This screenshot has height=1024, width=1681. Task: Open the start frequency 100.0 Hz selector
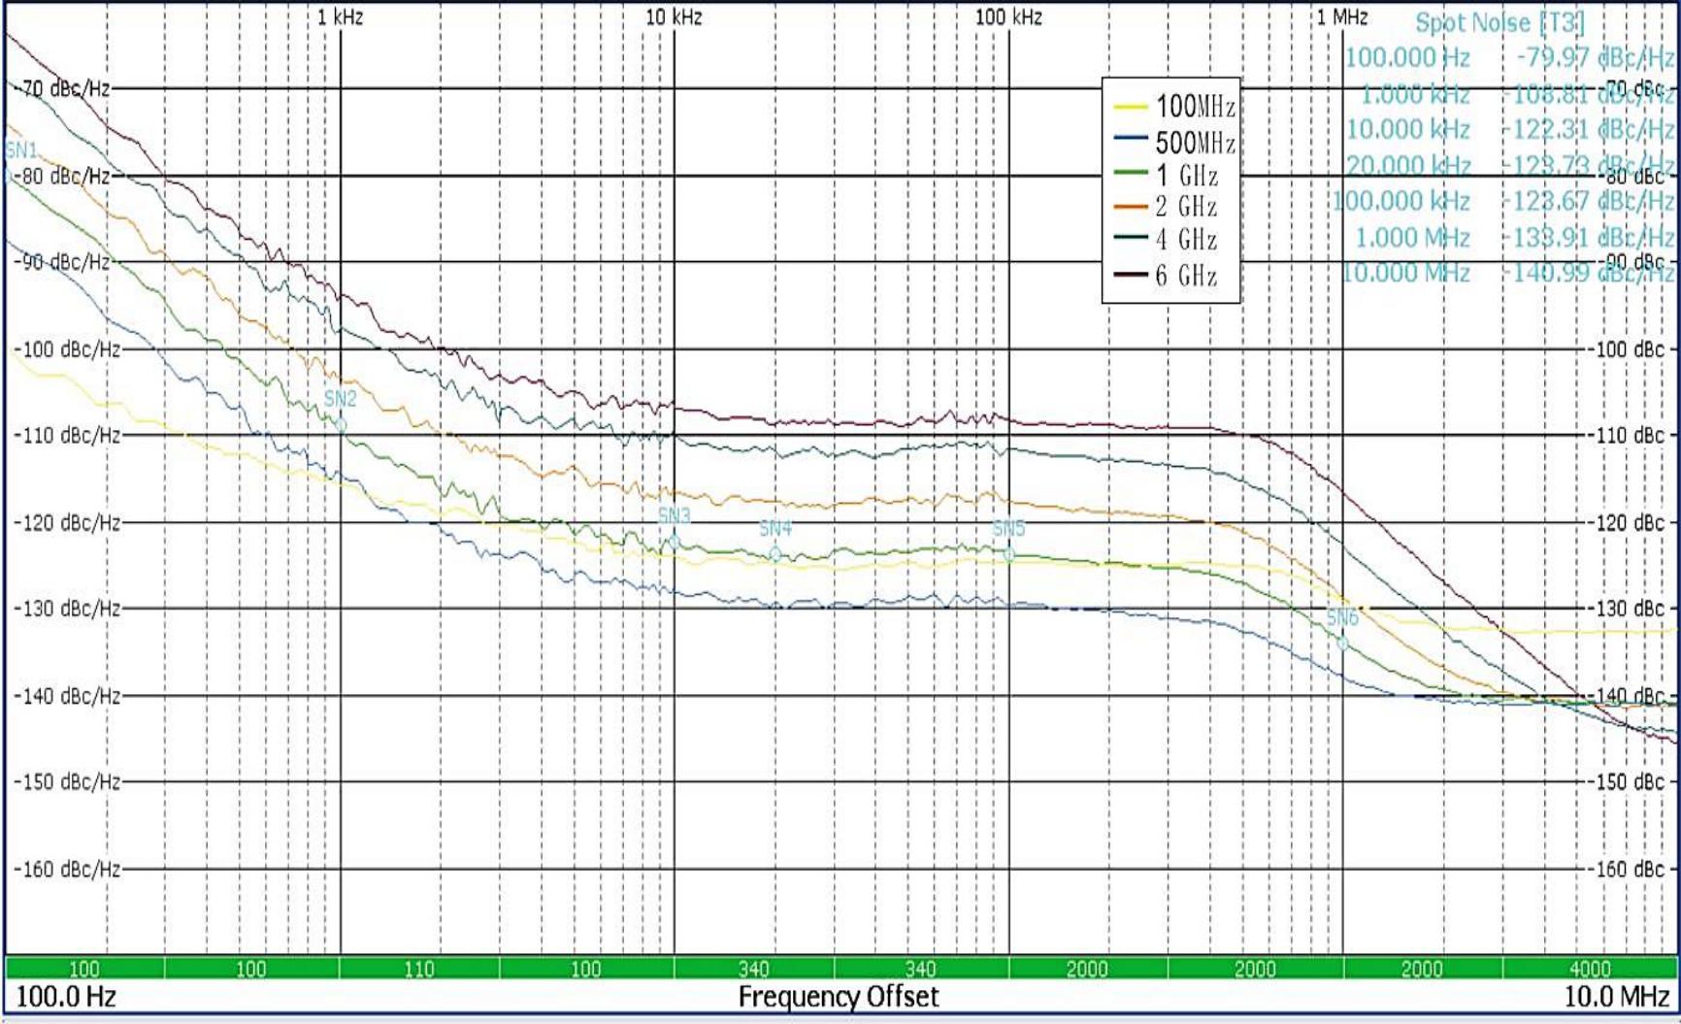click(63, 993)
